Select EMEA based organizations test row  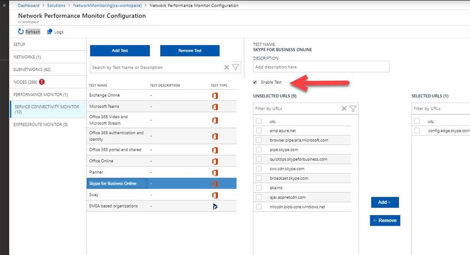point(162,206)
